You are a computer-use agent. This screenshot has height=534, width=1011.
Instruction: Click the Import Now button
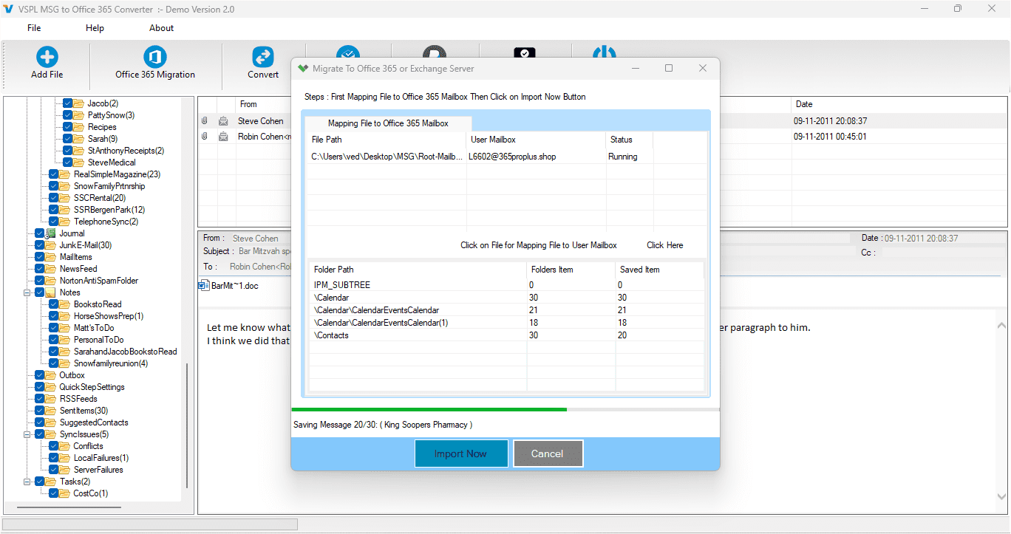pos(460,453)
